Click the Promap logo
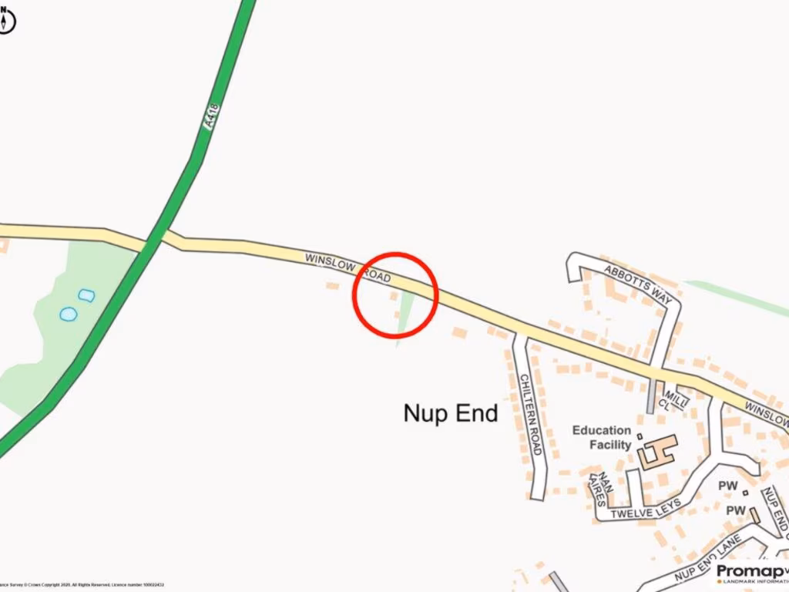Screen dimensions: 789x592 click(752, 573)
